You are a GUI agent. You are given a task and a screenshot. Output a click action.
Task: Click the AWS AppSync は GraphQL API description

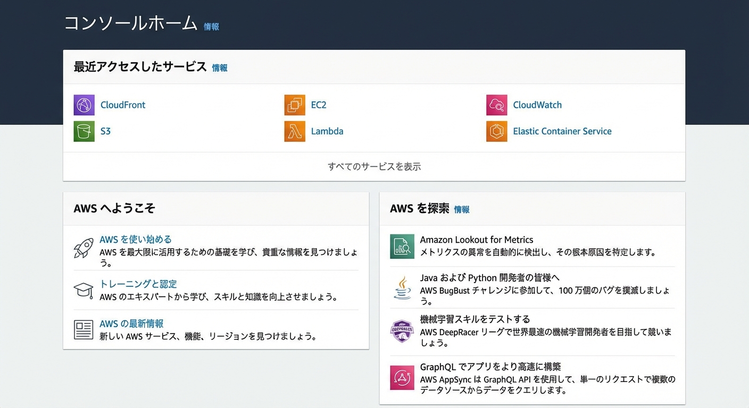548,385
